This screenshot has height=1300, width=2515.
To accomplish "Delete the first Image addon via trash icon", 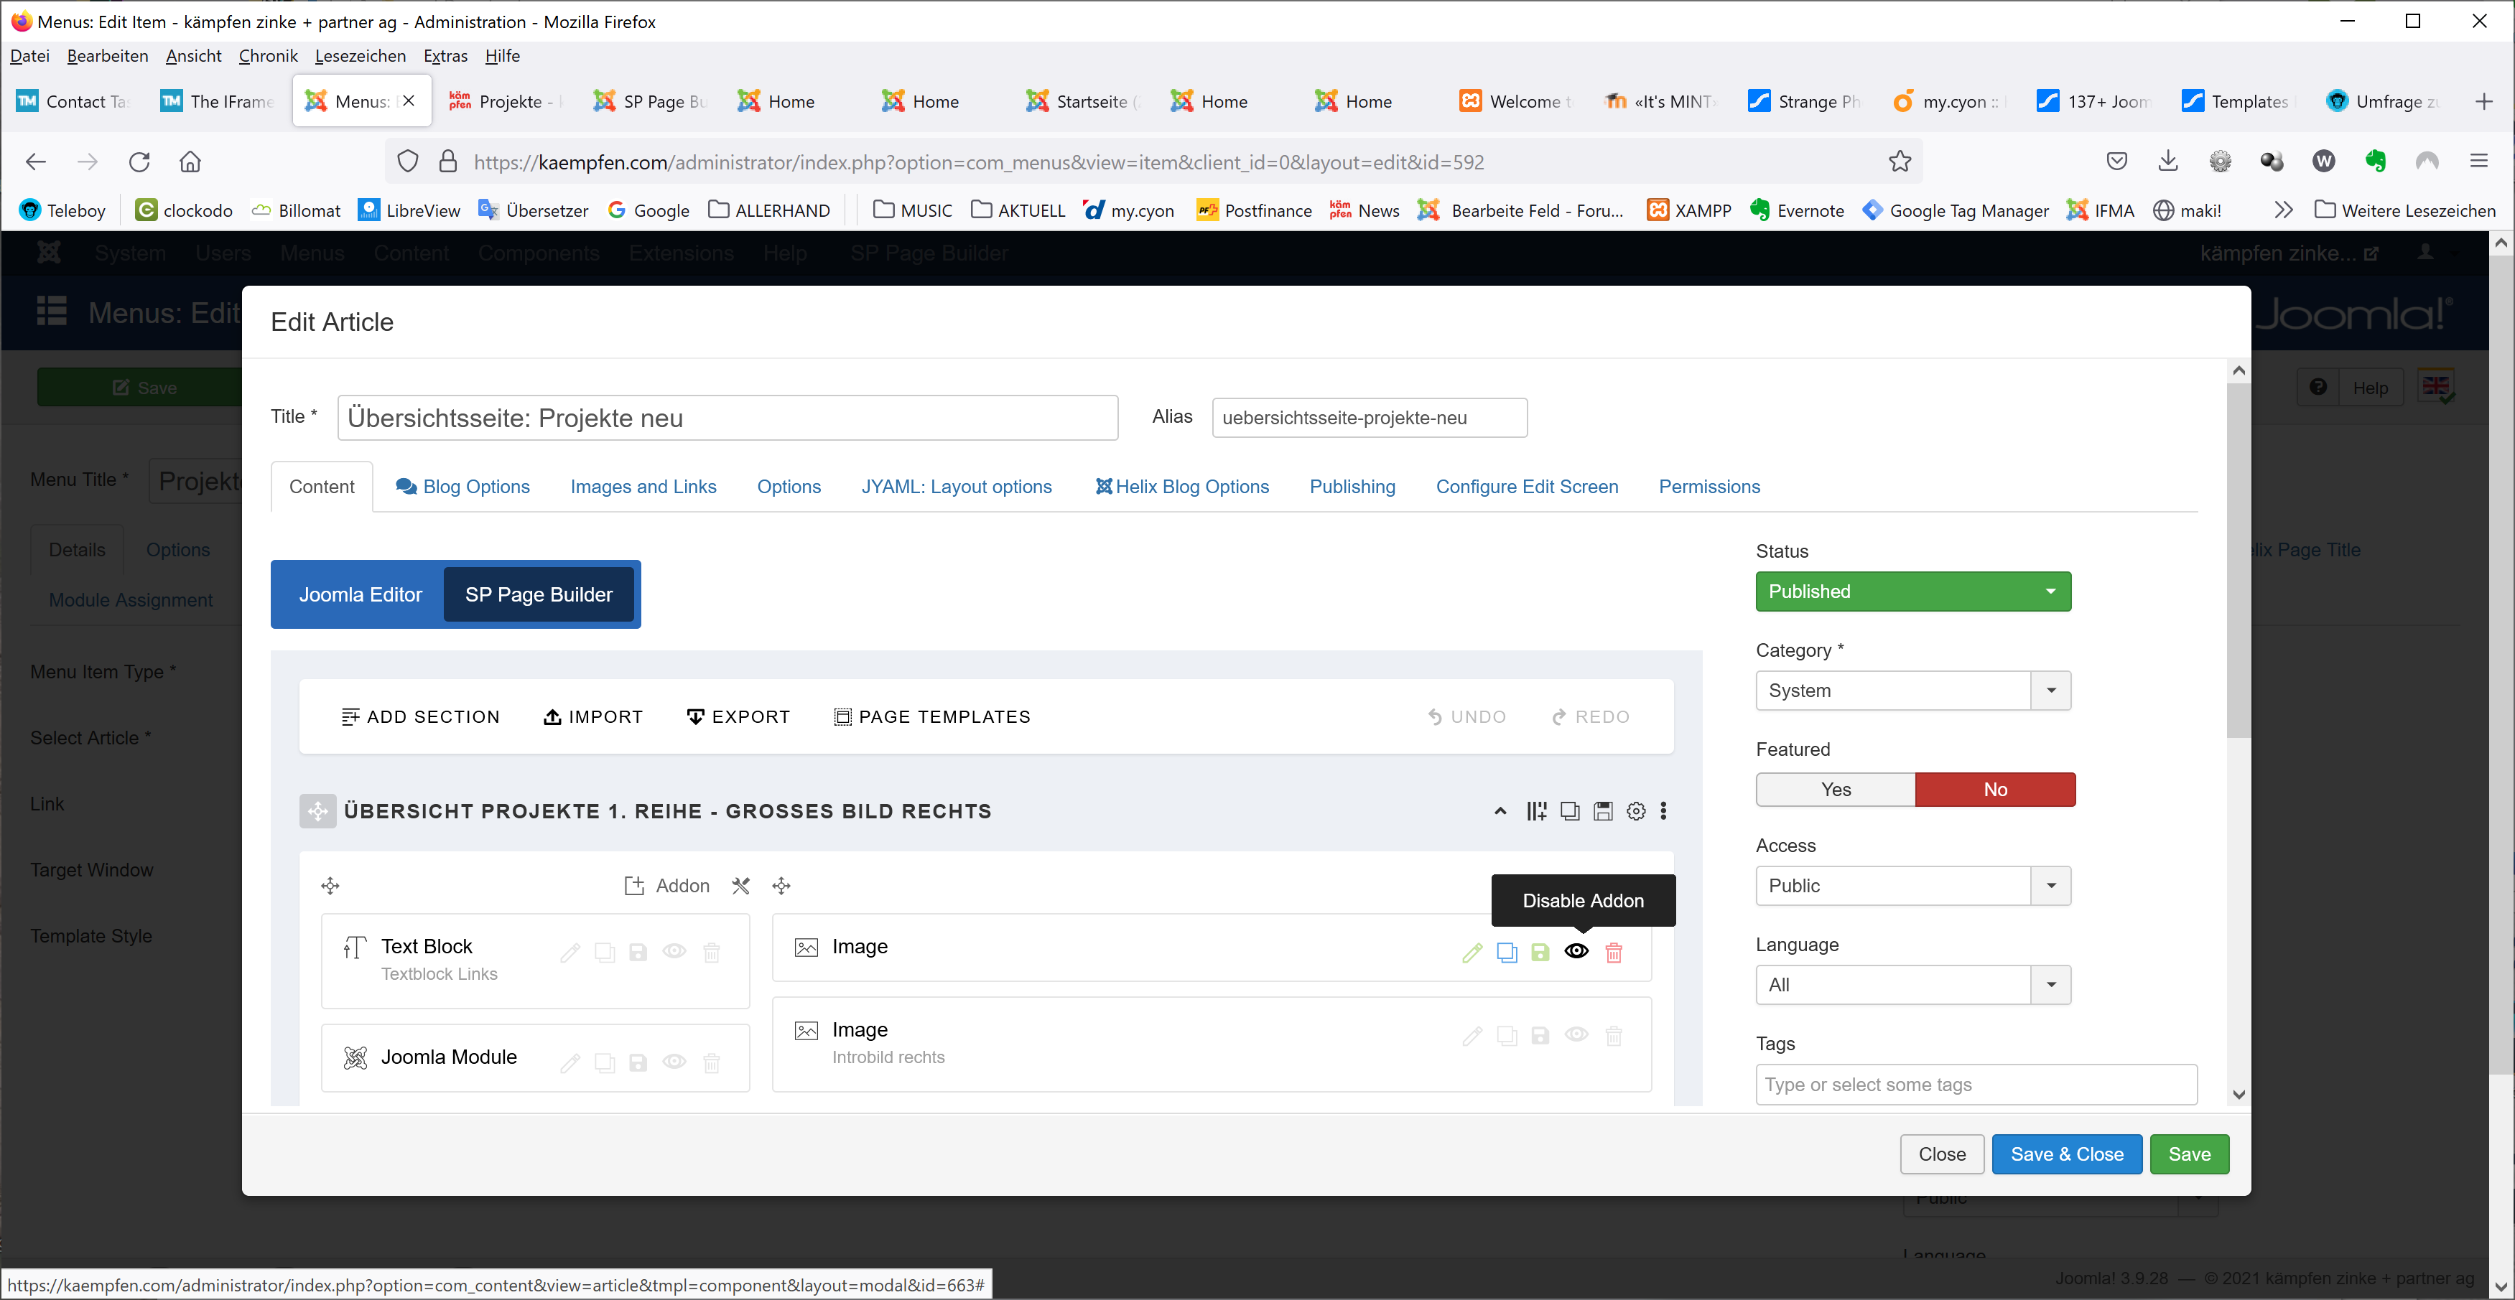I will [1614, 953].
